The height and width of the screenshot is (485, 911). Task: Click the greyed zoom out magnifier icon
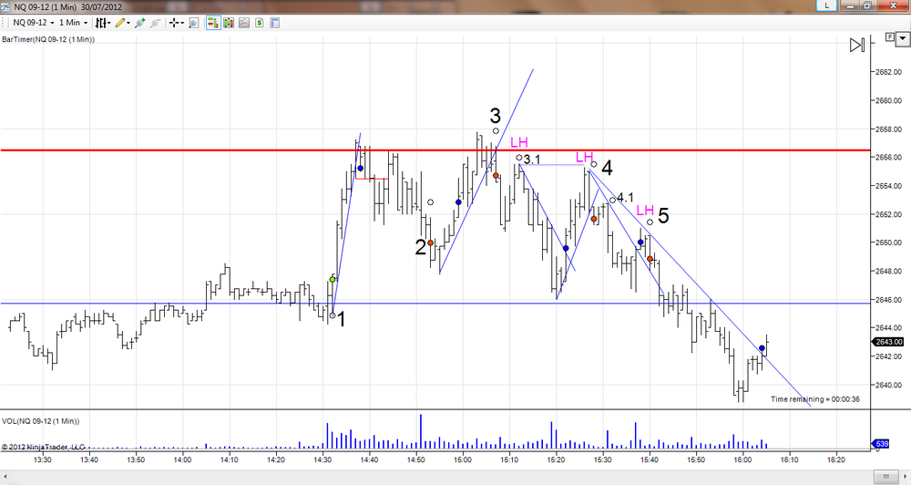(x=155, y=23)
